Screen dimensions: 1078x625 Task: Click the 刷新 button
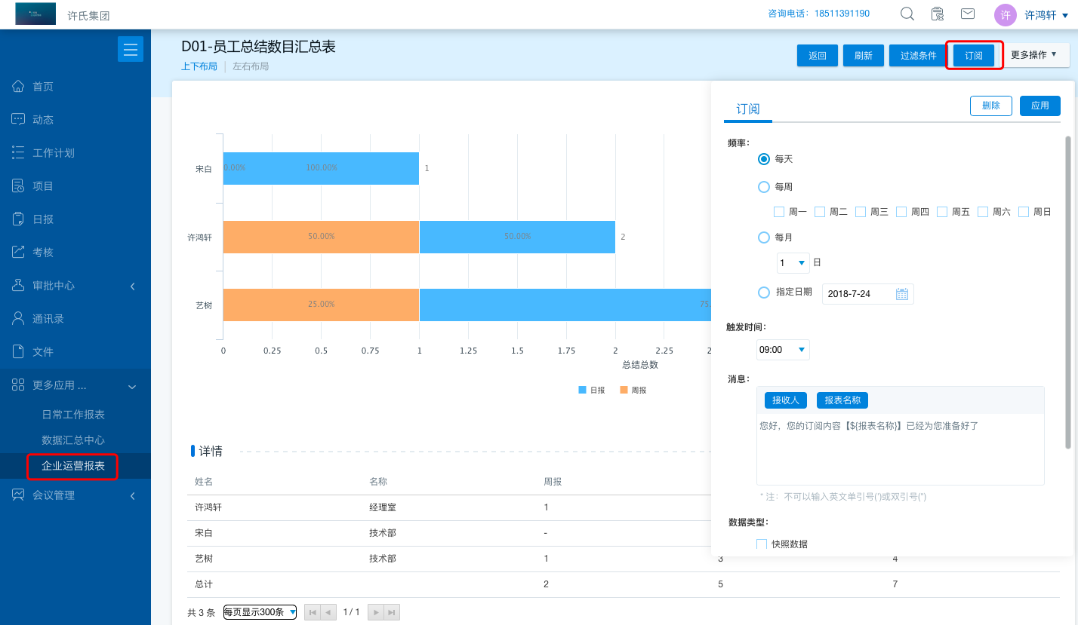pyautogui.click(x=864, y=56)
